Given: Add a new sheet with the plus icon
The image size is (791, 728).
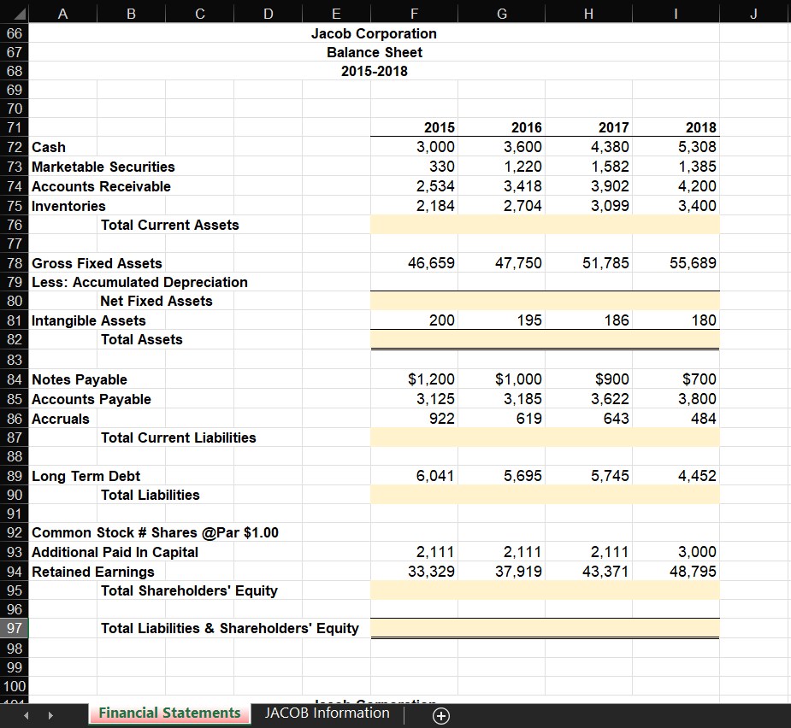Looking at the screenshot, I should coord(440,716).
